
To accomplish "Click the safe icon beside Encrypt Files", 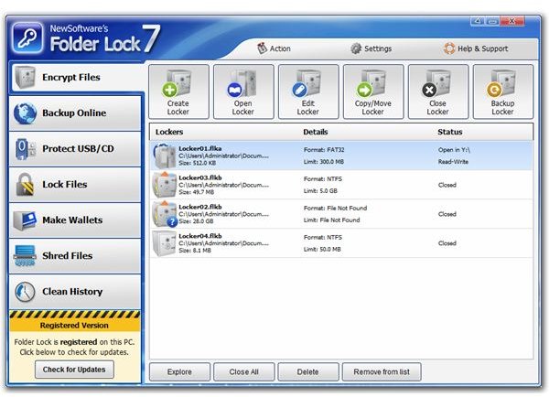I will (x=26, y=77).
